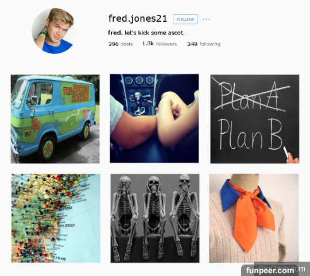The image size is (310, 276).
Task: Open the three skeletons photo
Action: point(155,218)
